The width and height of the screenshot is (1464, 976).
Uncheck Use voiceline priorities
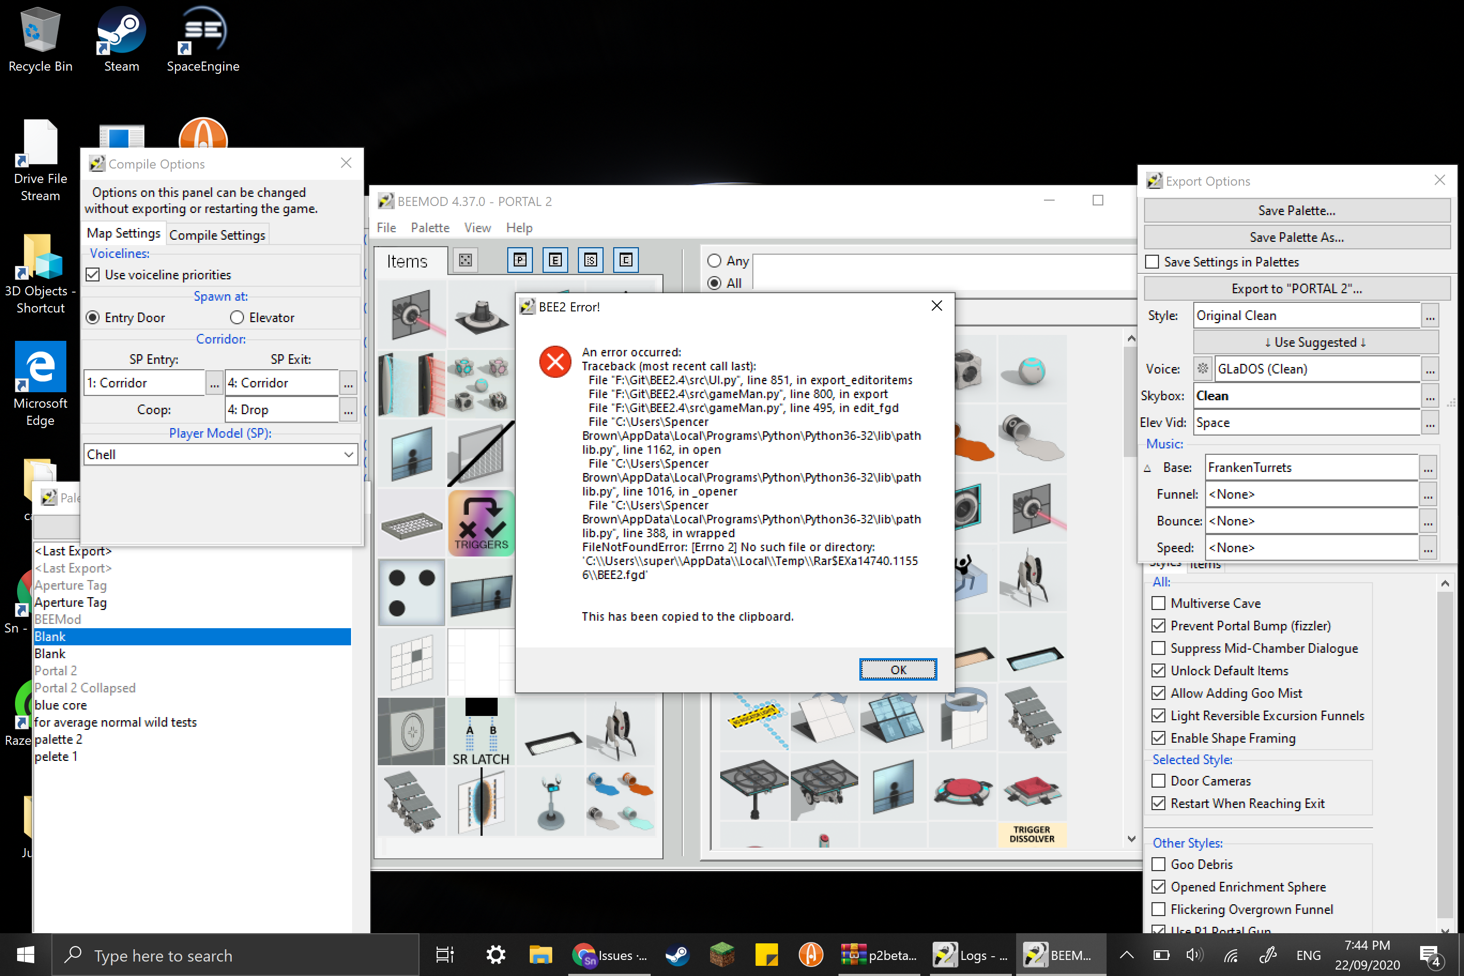[92, 274]
